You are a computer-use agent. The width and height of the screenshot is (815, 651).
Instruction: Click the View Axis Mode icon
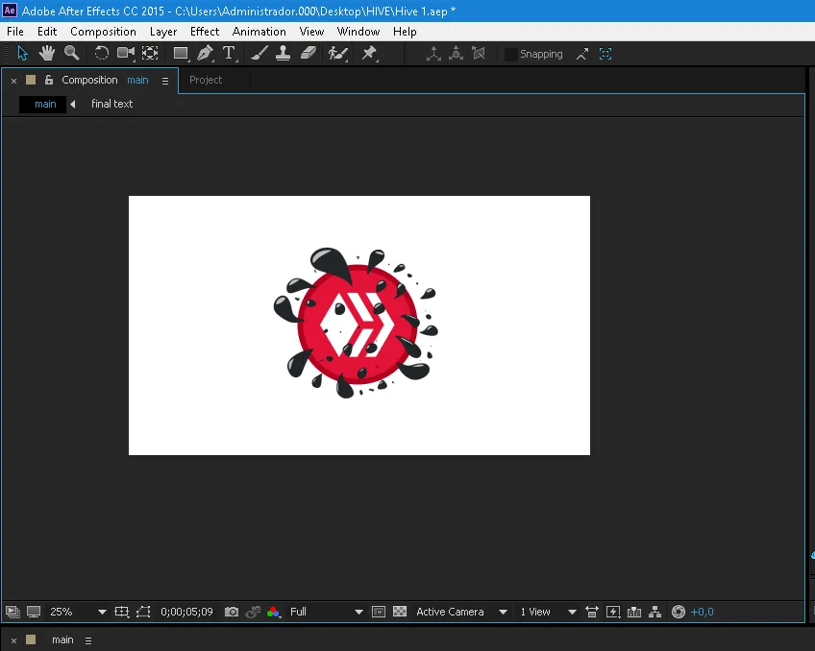[479, 53]
